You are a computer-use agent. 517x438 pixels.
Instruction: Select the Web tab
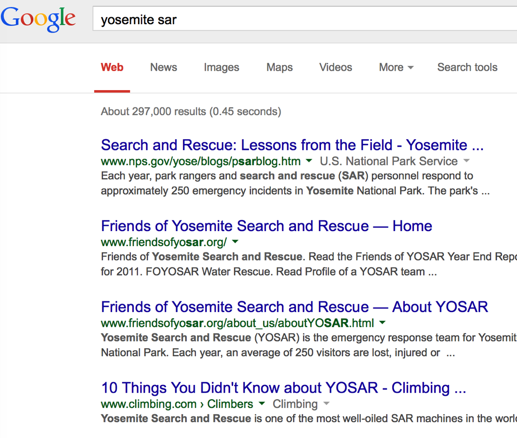coord(112,67)
